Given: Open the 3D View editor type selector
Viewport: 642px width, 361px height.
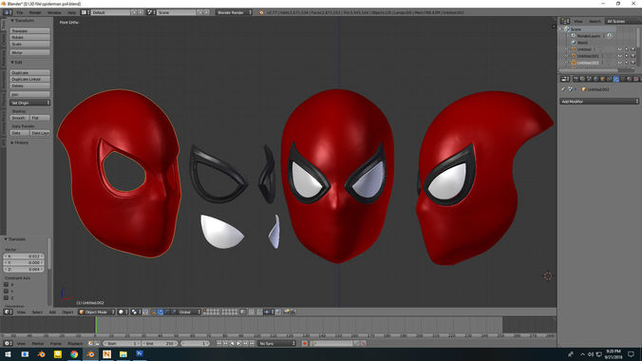Looking at the screenshot, I should 8,312.
